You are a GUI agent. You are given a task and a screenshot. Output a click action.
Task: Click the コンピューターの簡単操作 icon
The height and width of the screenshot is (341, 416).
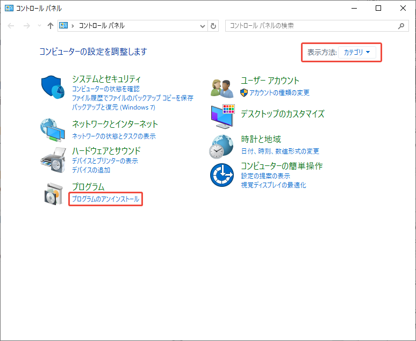click(x=222, y=175)
